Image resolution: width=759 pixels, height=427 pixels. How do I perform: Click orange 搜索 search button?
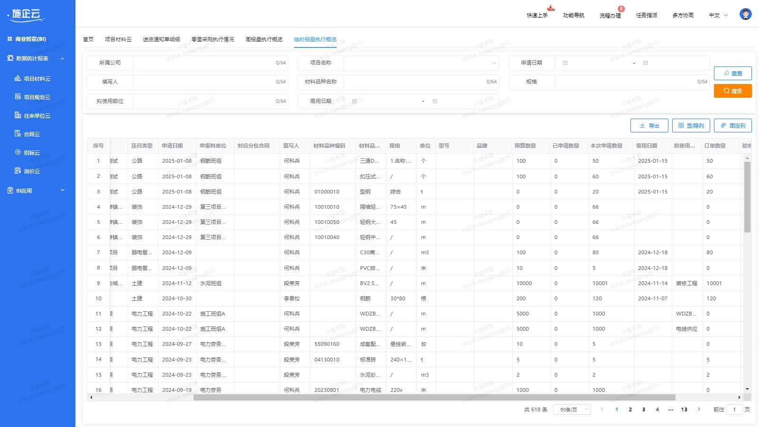click(x=732, y=91)
